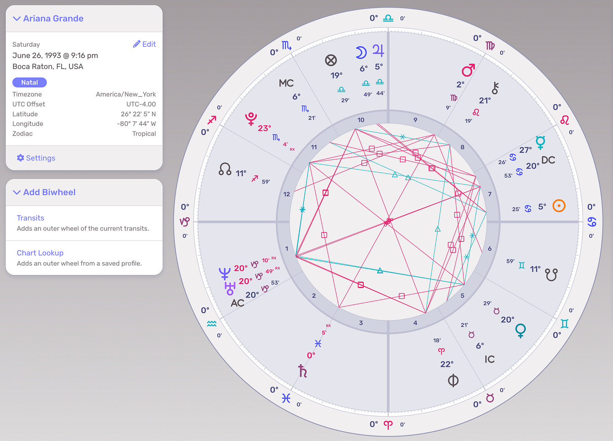Click the IC label
This screenshot has width=613, height=441.
490,359
